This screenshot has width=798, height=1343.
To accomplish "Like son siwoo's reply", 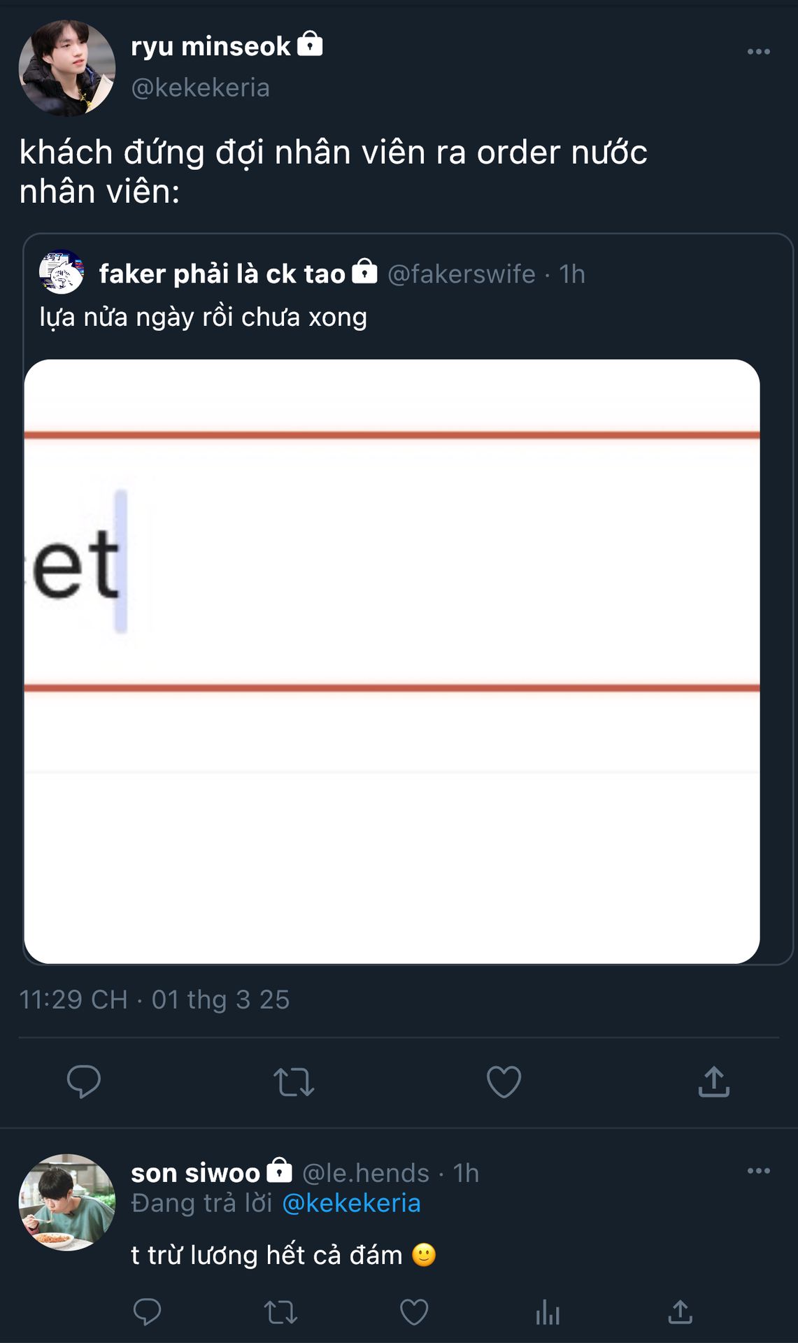I will [x=414, y=1312].
